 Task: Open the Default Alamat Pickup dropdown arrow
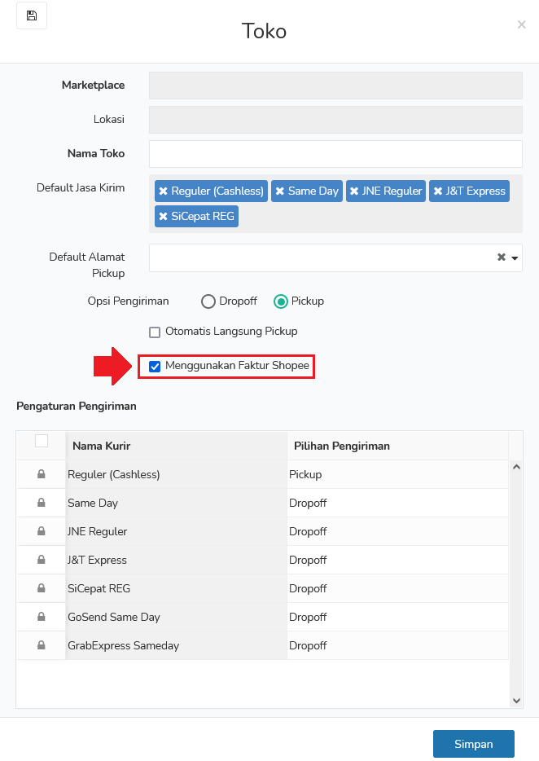[515, 258]
